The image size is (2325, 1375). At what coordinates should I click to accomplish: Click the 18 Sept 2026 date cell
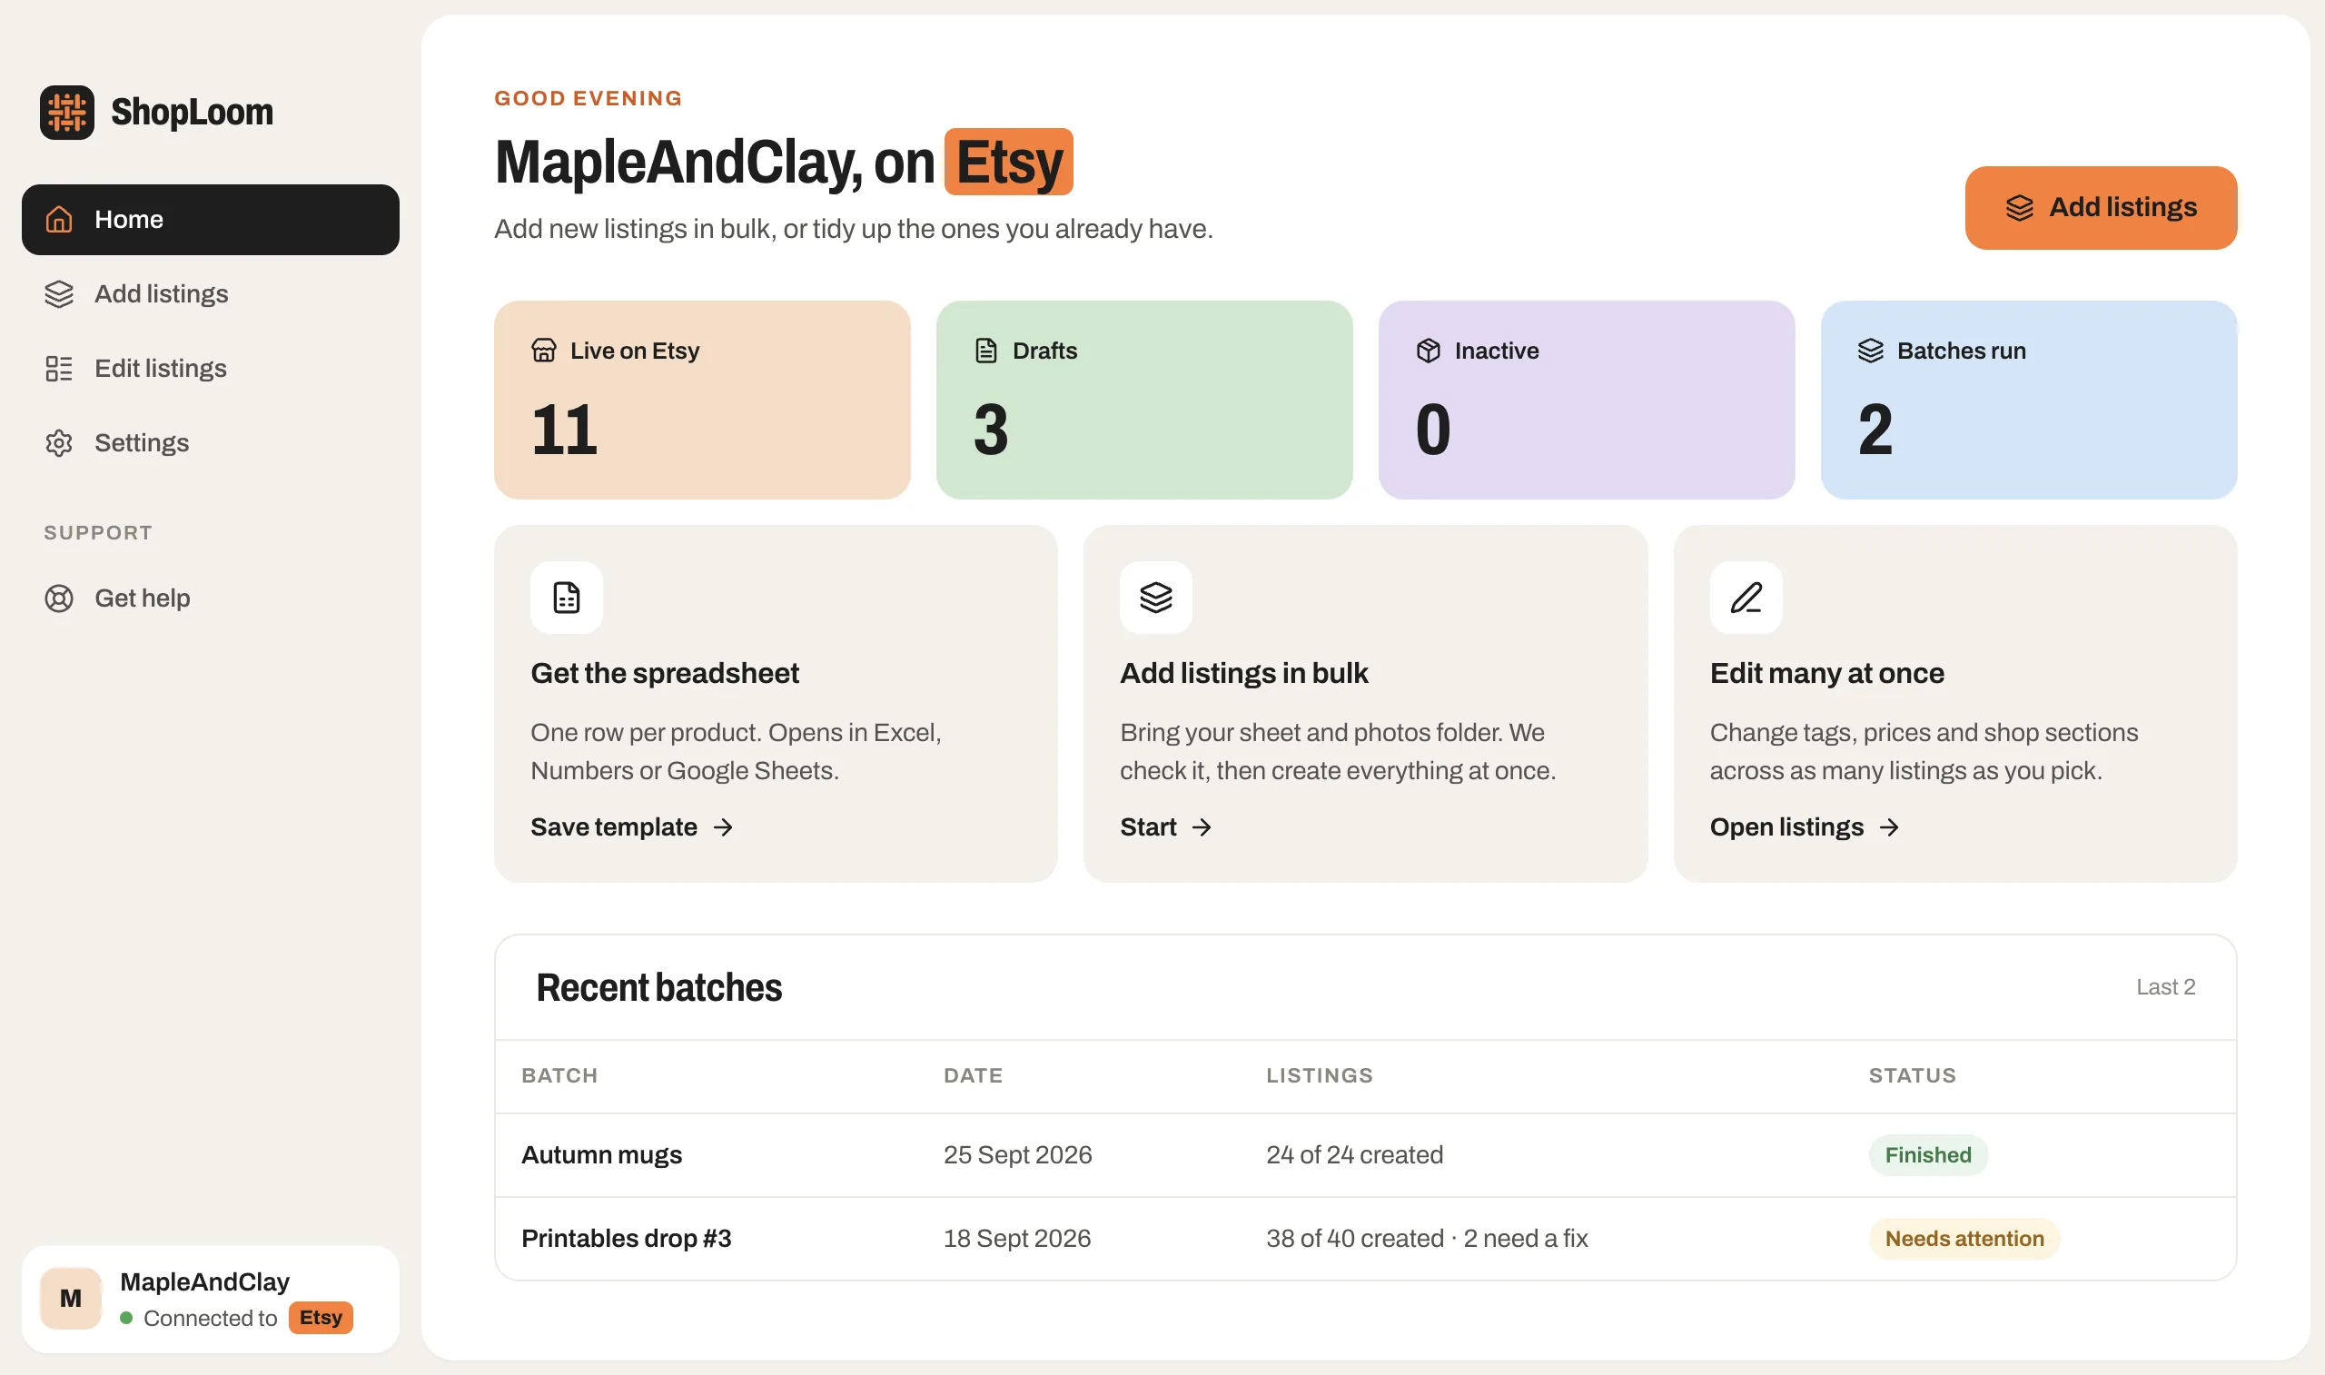click(1017, 1239)
